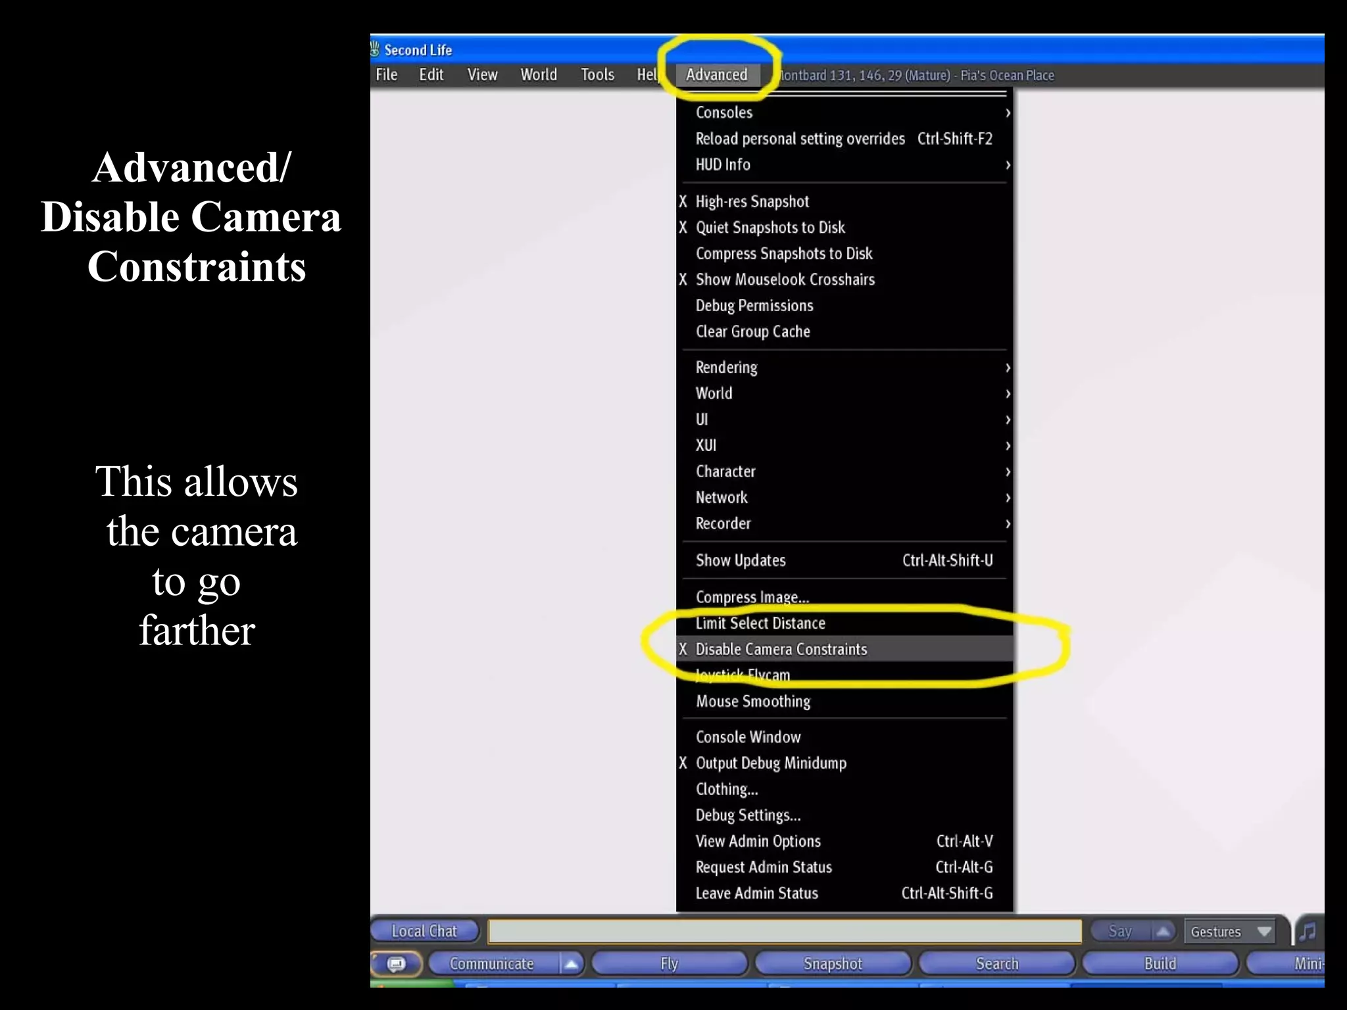Image resolution: width=1347 pixels, height=1010 pixels.
Task: Expand the Rendering submenu
Action: point(845,368)
